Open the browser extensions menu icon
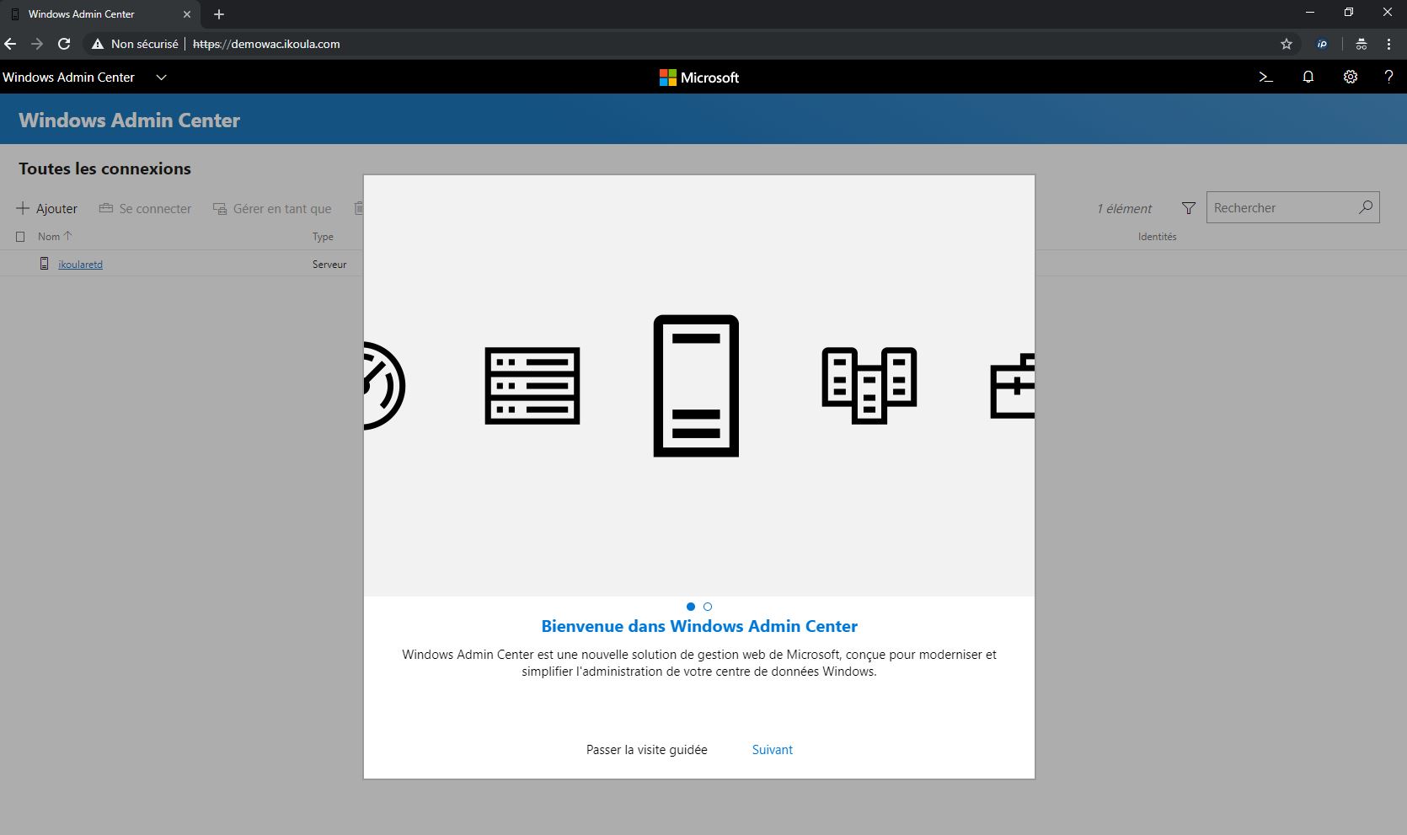The width and height of the screenshot is (1407, 835). (x=1361, y=44)
